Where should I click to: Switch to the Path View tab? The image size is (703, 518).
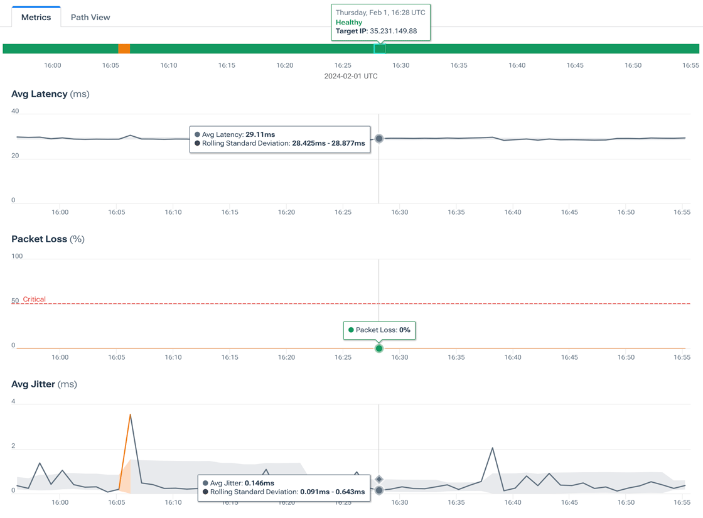point(90,17)
